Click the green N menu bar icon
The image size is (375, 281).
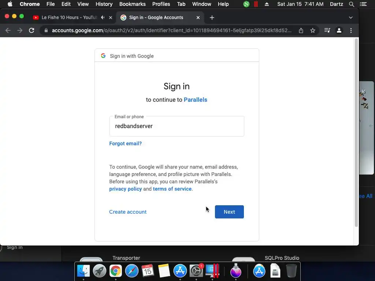tap(246, 4)
